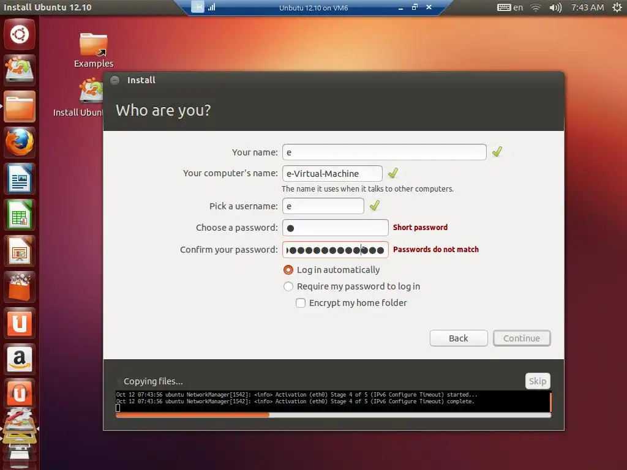Viewport: 627px width, 470px height.
Task: Open LibreOffice Impress presentation icon
Action: point(19,251)
